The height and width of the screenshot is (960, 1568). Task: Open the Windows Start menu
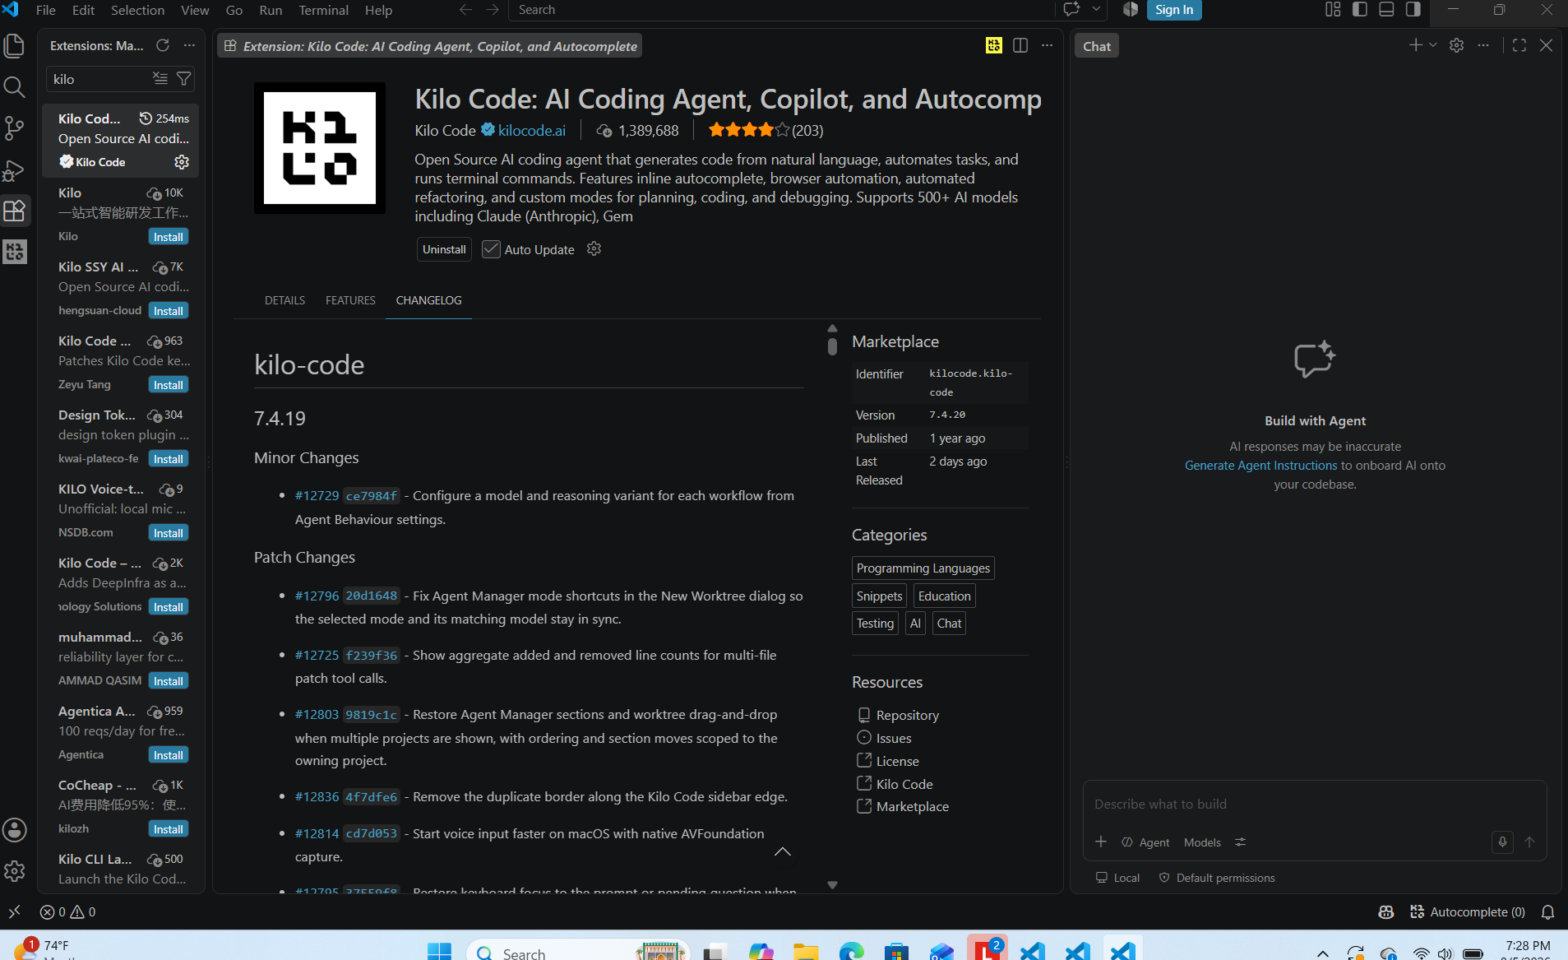(x=439, y=950)
